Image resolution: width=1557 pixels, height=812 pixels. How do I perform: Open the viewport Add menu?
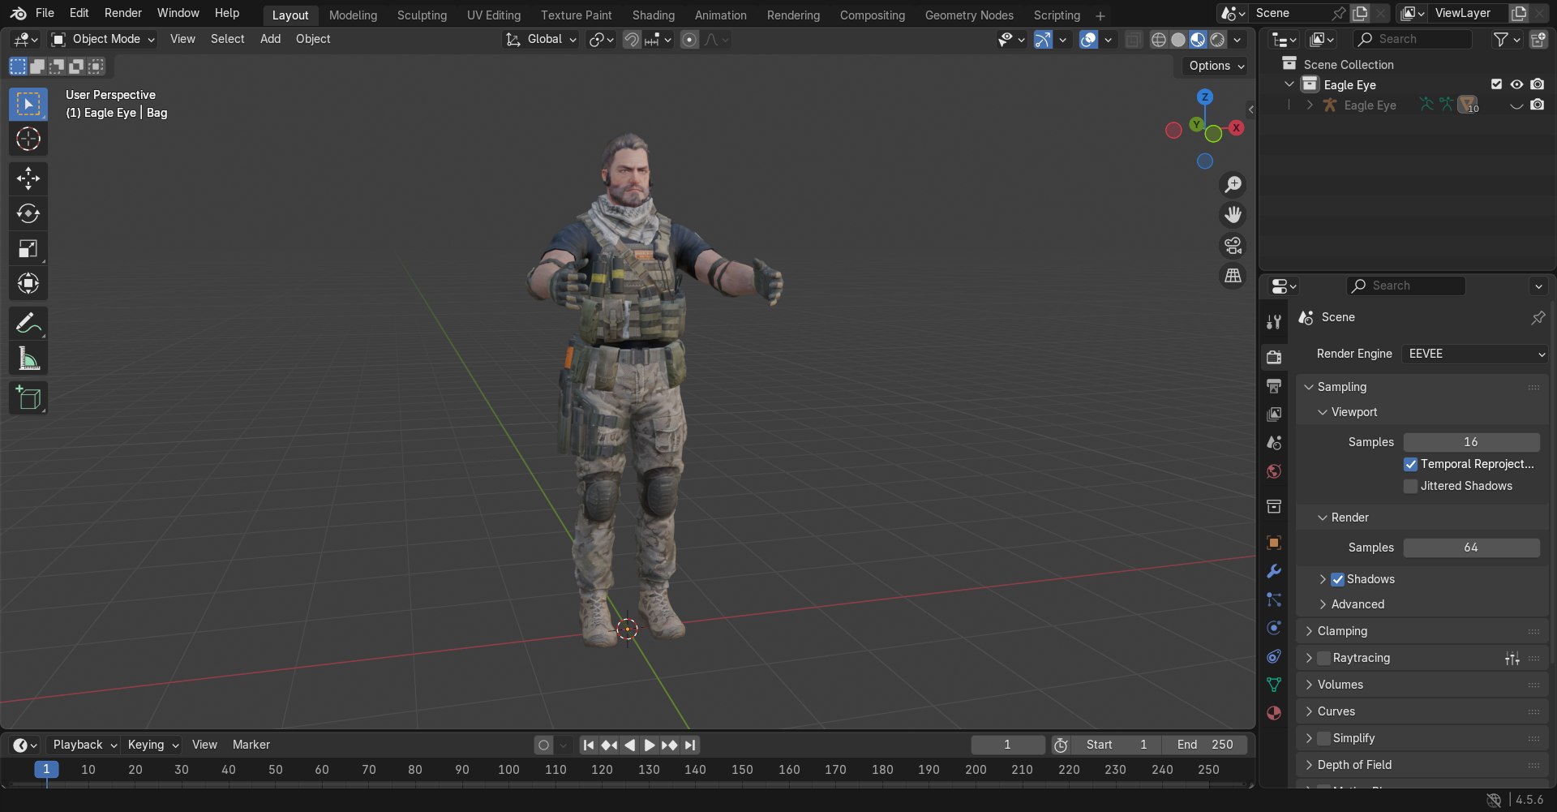tap(270, 39)
